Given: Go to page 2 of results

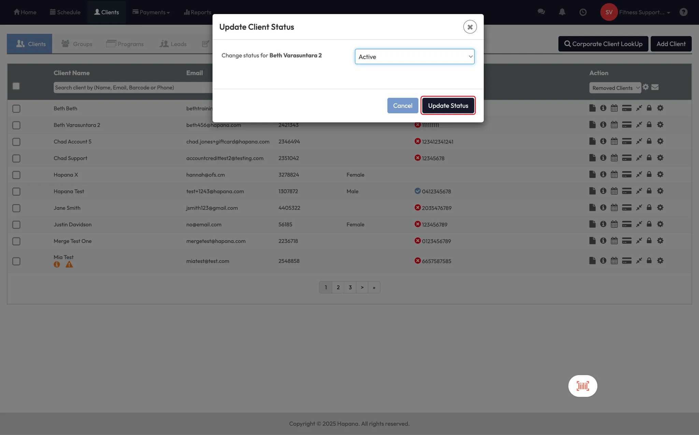Looking at the screenshot, I should [338, 287].
